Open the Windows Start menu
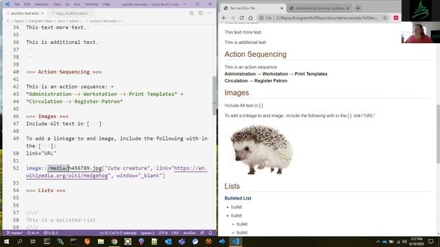The width and height of the screenshot is (440, 247). point(6,242)
